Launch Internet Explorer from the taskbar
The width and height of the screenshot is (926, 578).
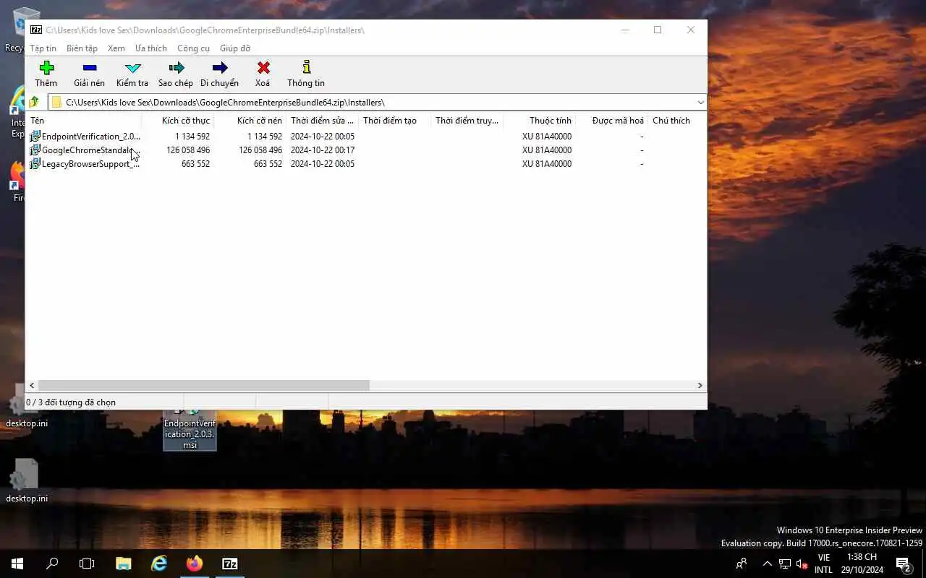[159, 564]
